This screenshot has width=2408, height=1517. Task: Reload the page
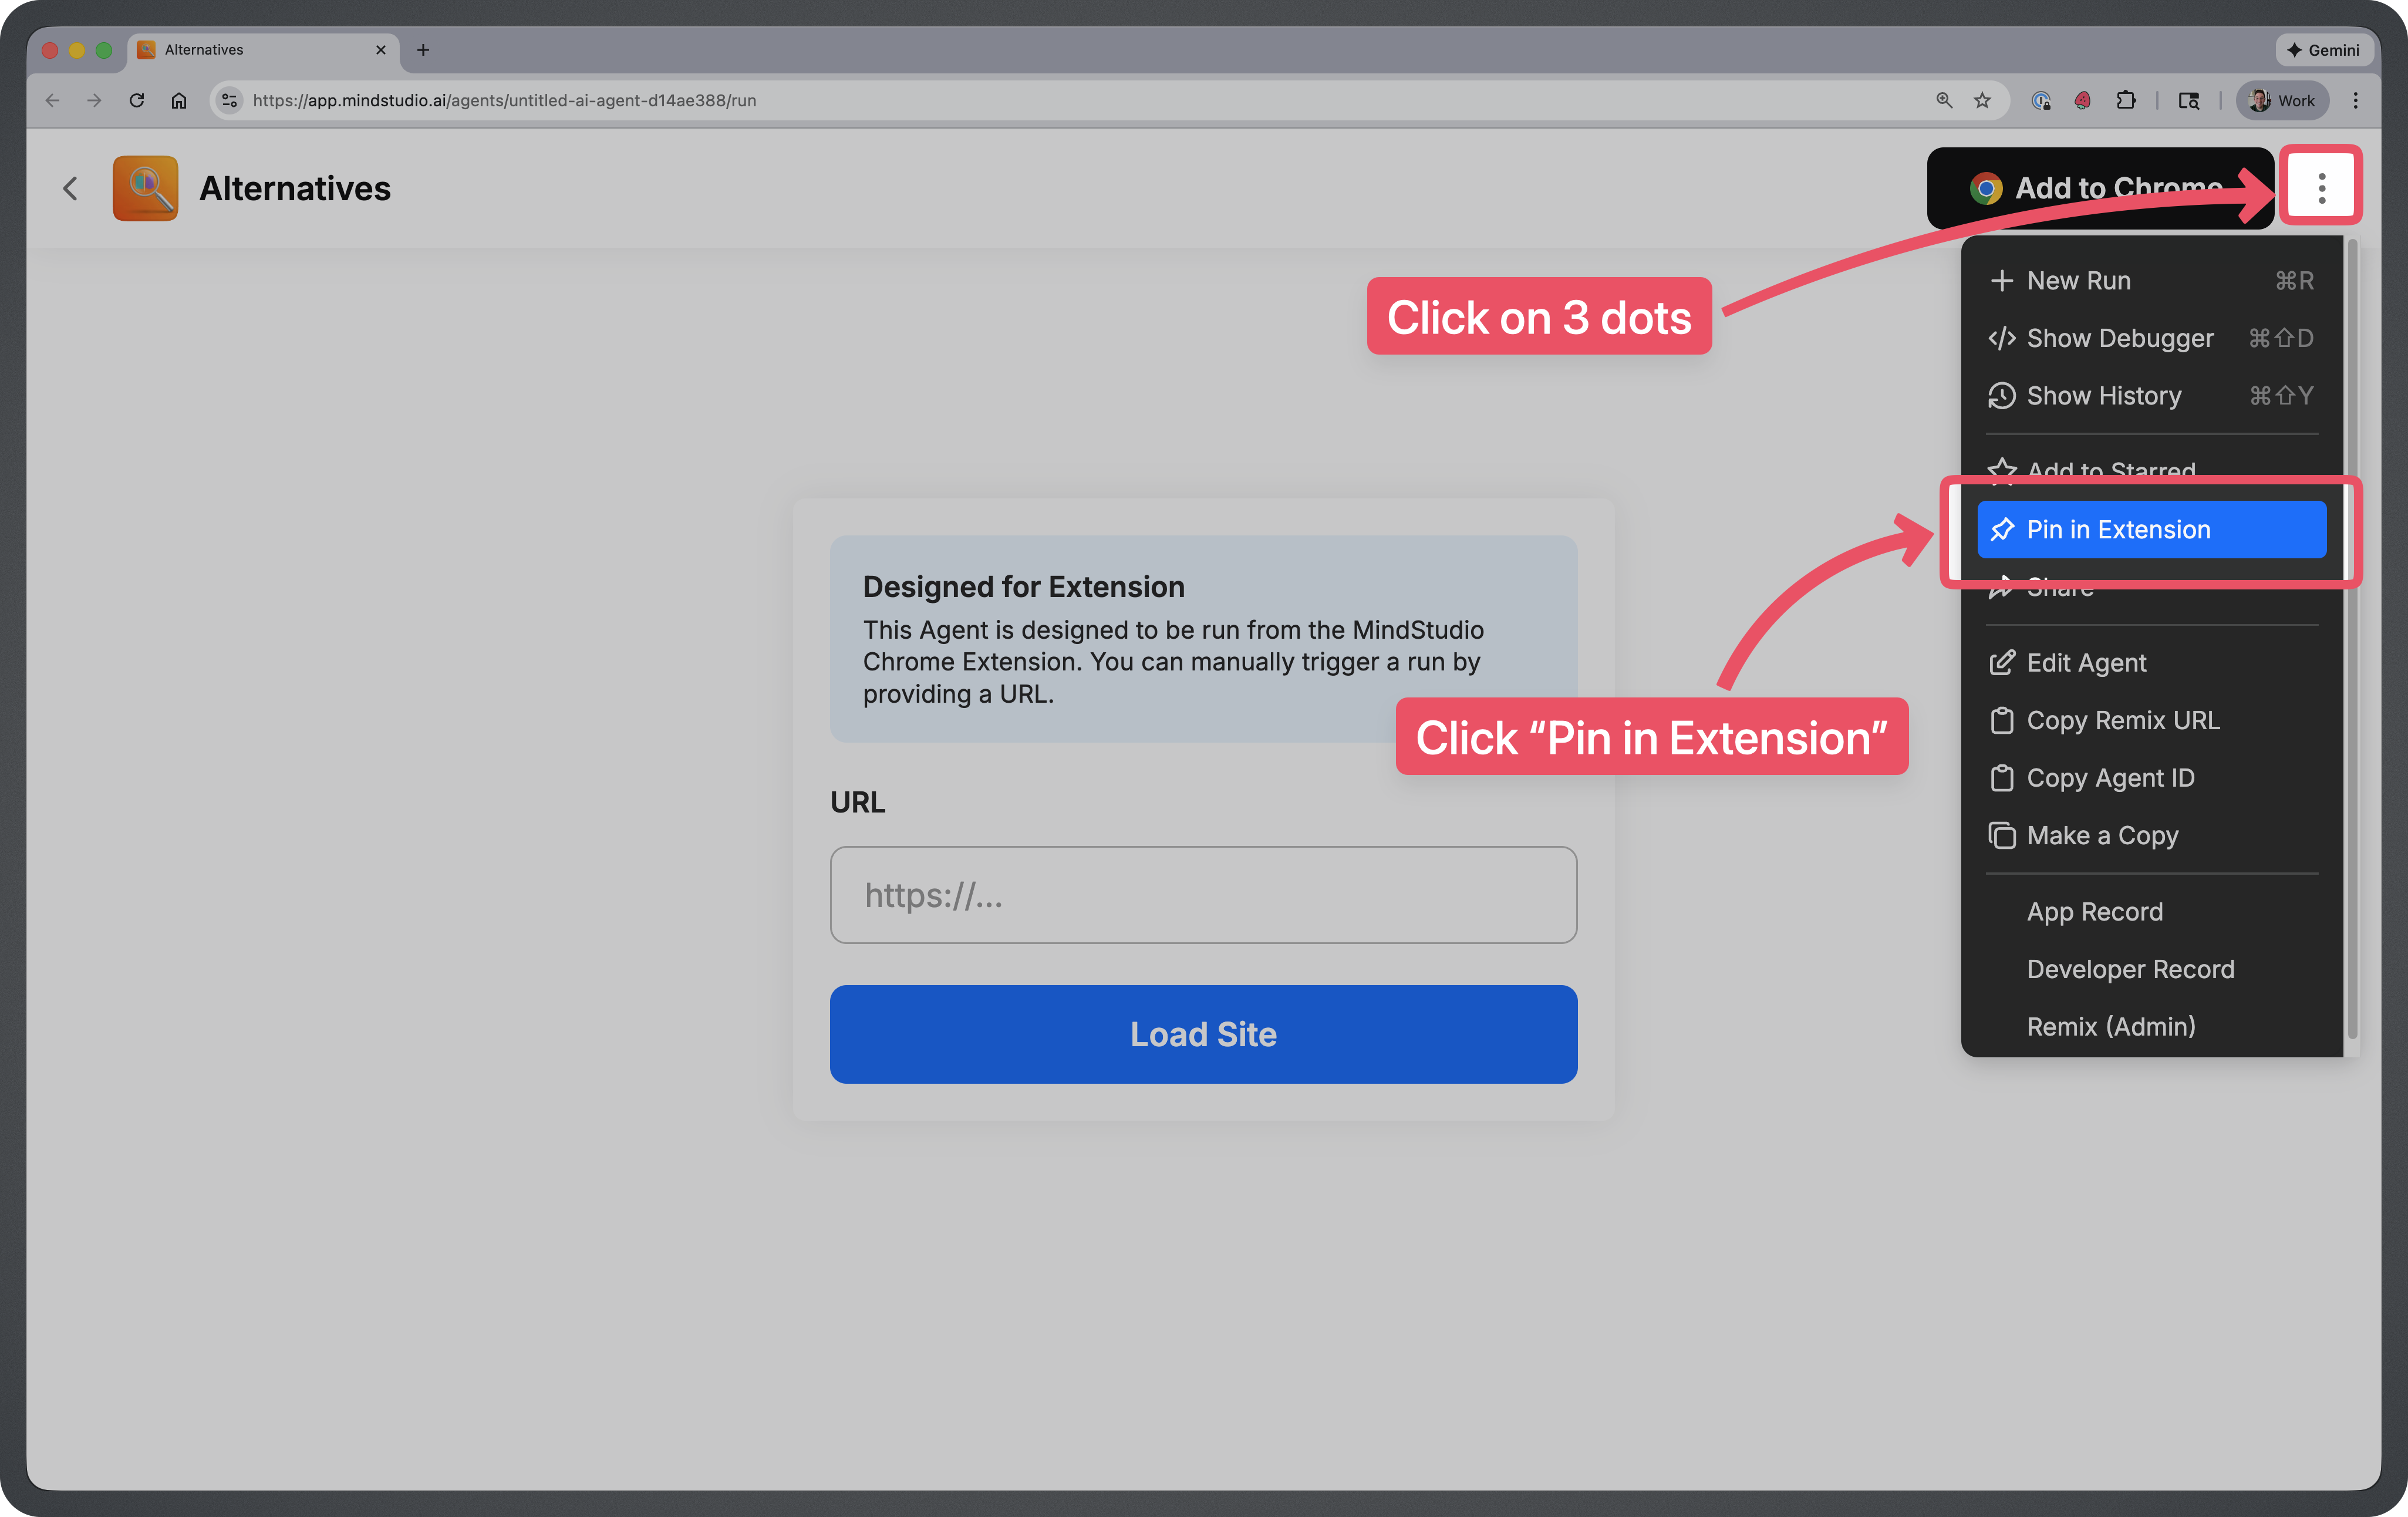137,100
